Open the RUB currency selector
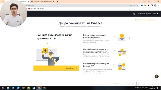The image size is (161, 90). (154, 14)
